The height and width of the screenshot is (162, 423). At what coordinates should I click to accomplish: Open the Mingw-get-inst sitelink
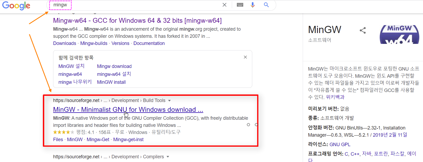(128, 140)
